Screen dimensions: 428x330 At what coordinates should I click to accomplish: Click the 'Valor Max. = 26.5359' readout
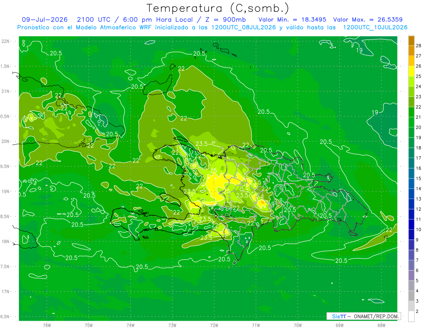(368, 20)
